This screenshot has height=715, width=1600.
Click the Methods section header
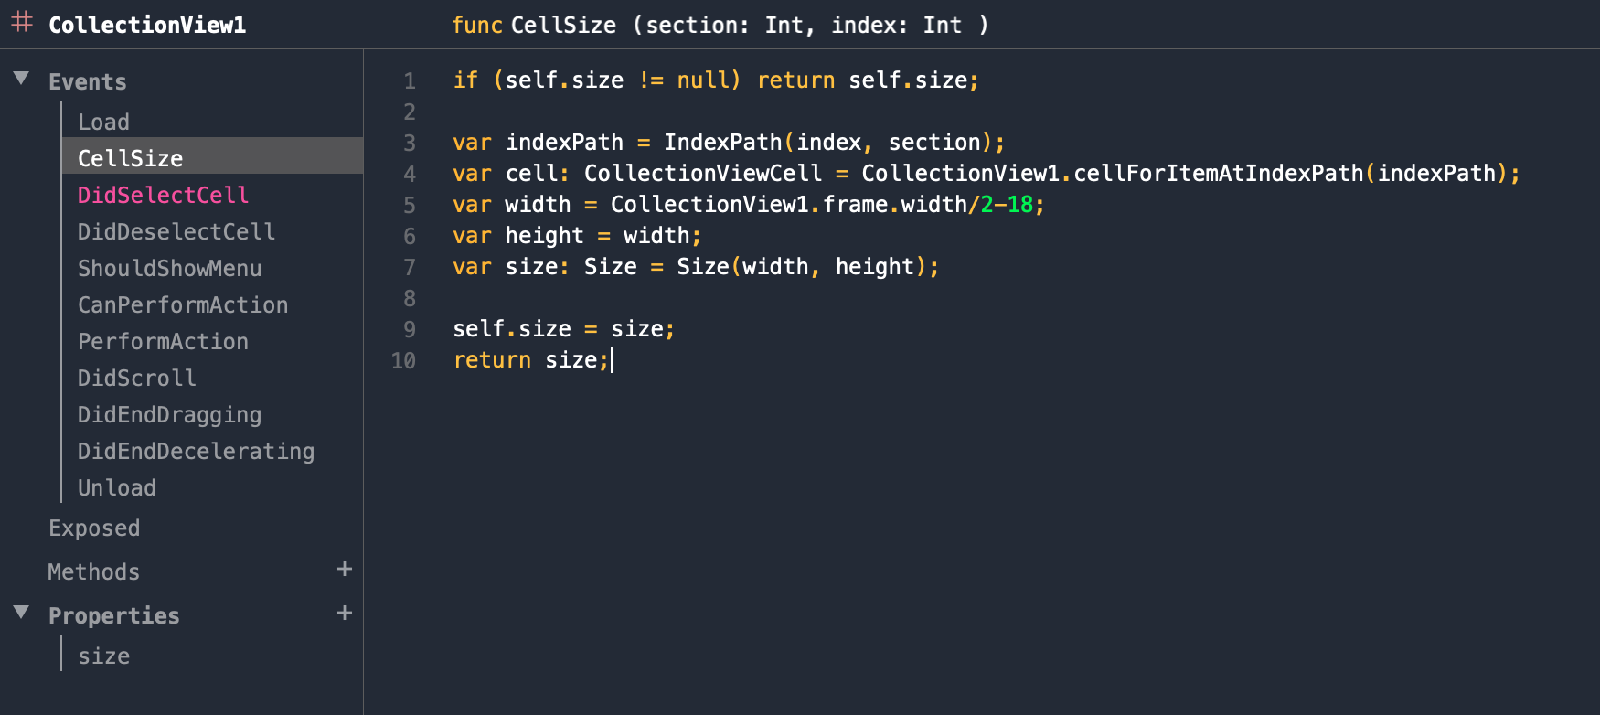pos(93,571)
